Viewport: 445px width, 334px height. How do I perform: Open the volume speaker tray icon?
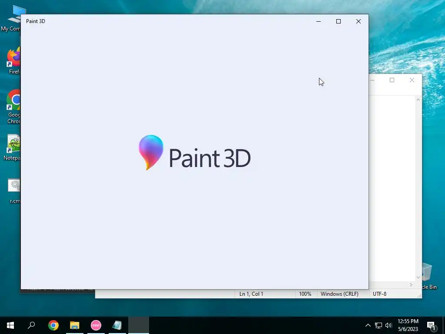[x=389, y=325]
